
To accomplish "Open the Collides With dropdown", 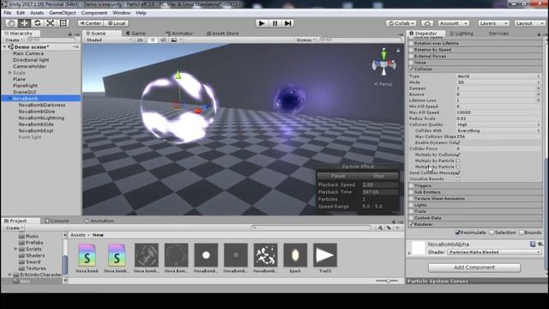I will click(x=498, y=130).
